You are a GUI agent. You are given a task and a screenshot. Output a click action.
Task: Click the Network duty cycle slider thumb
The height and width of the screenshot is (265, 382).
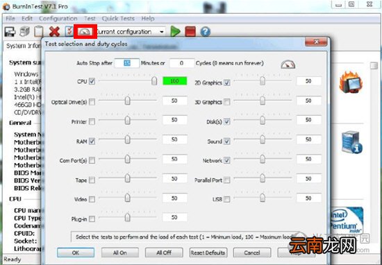(x=263, y=159)
